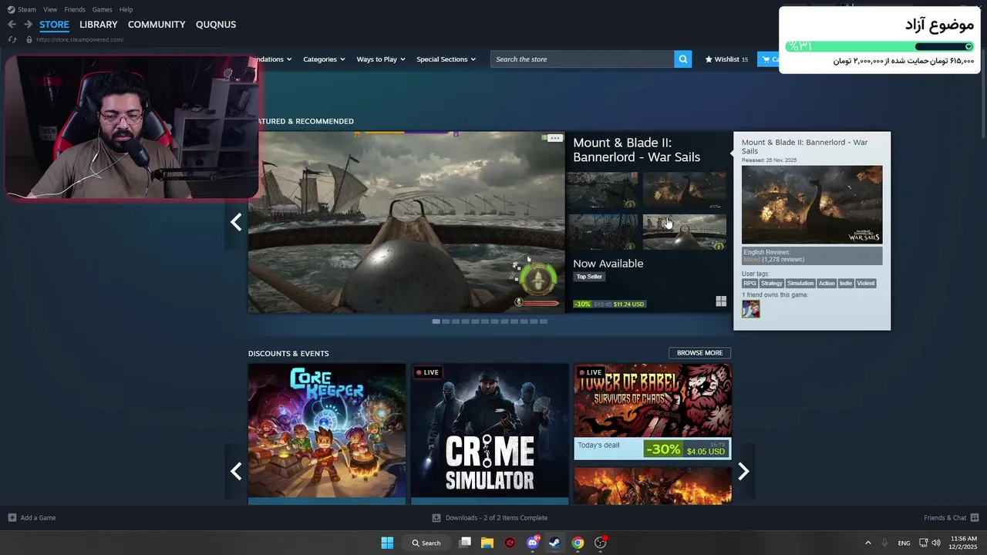Open the friend avatar who owns this game
This screenshot has height=555, width=987.
click(750, 309)
